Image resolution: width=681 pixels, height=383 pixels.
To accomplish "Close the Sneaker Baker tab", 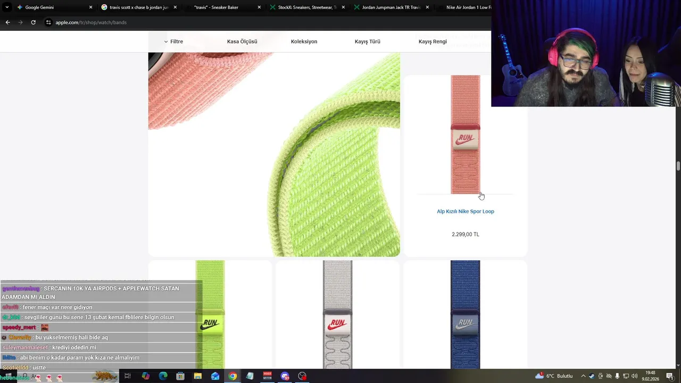I will [x=259, y=7].
